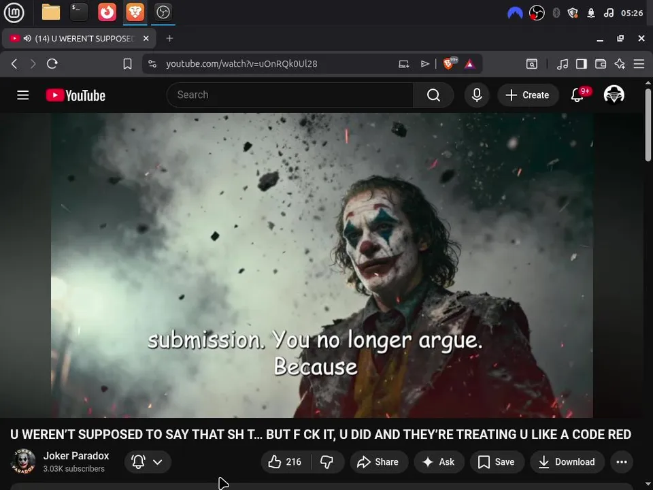Image resolution: width=653 pixels, height=490 pixels.
Task: Open the account avatar menu
Action: pos(614,95)
